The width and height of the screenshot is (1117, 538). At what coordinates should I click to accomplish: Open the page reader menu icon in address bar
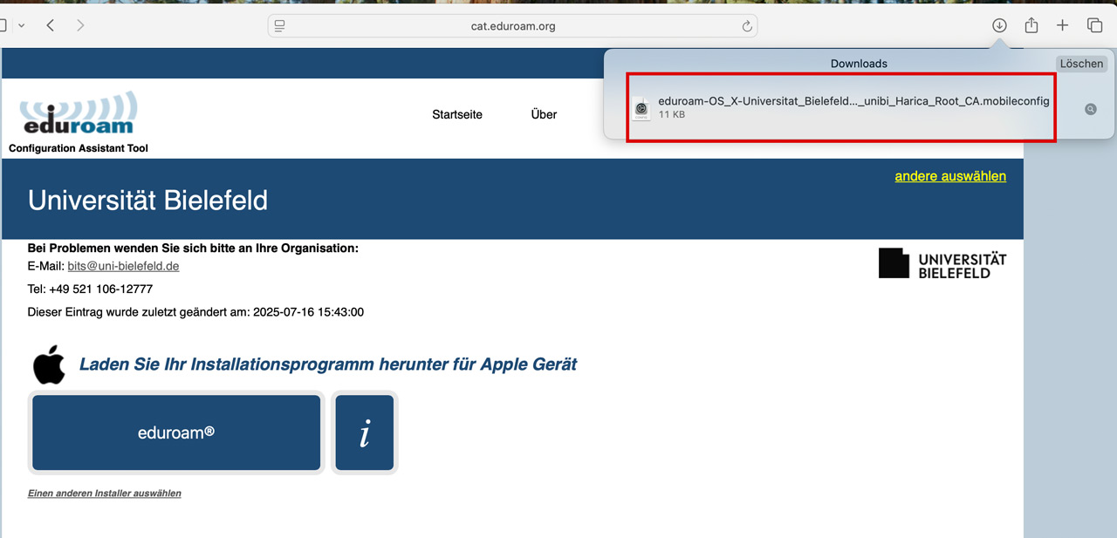[280, 26]
